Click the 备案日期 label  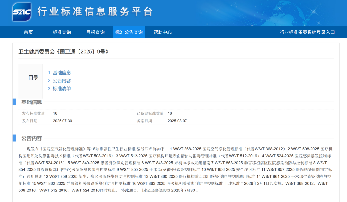(x=144, y=121)
